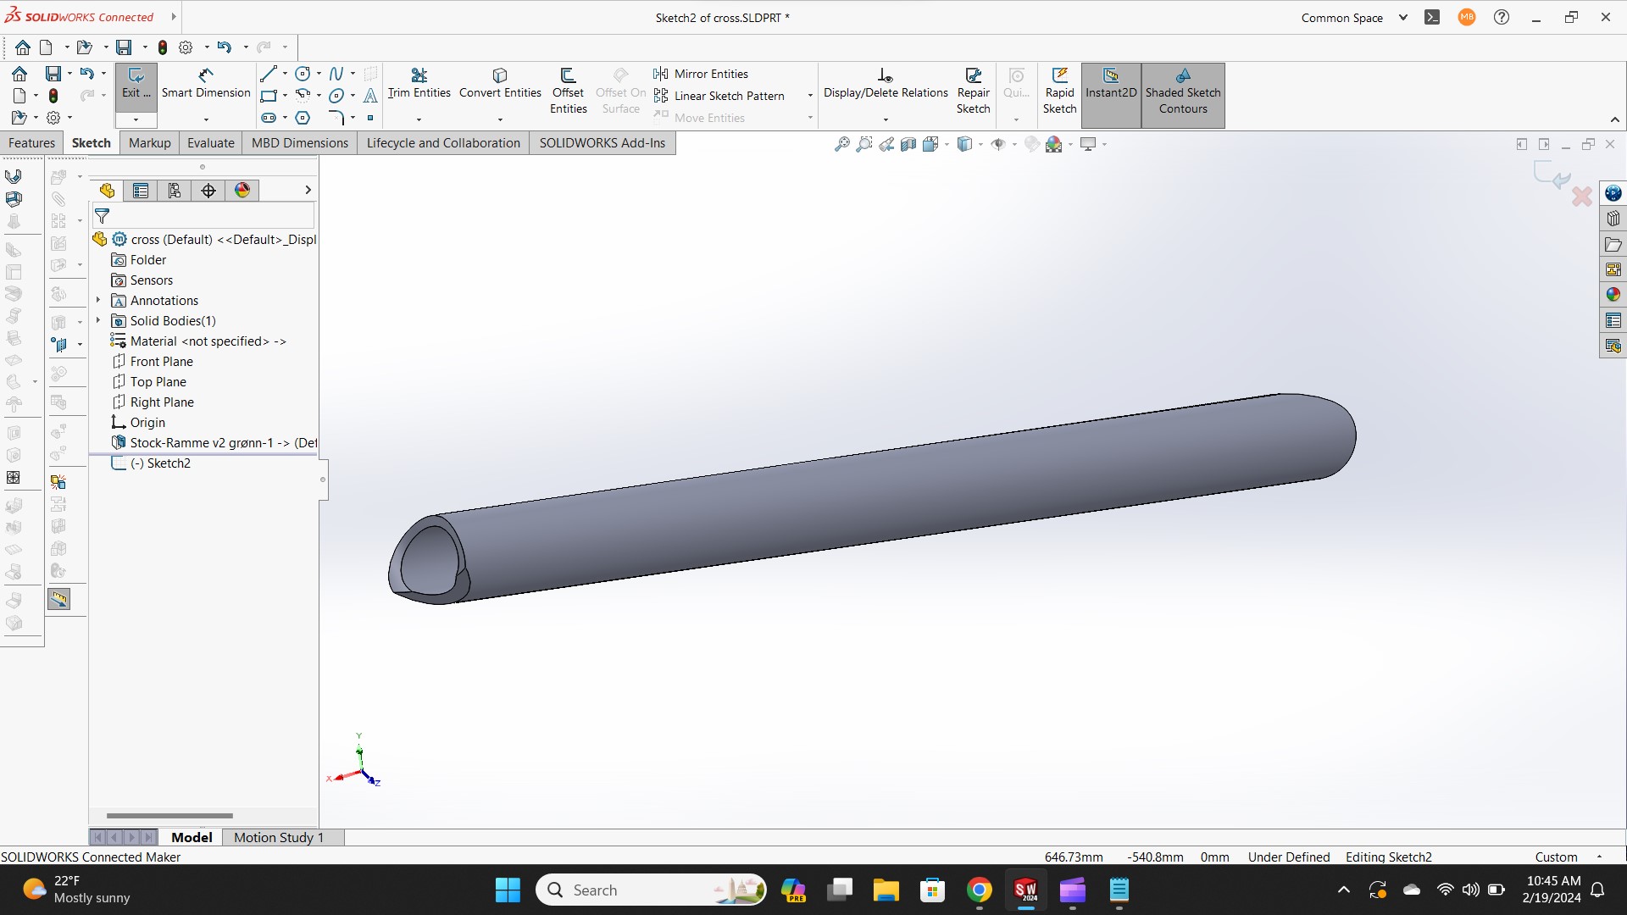Switch to Motion Study 1 tab
This screenshot has width=1627, height=915.
[279, 837]
